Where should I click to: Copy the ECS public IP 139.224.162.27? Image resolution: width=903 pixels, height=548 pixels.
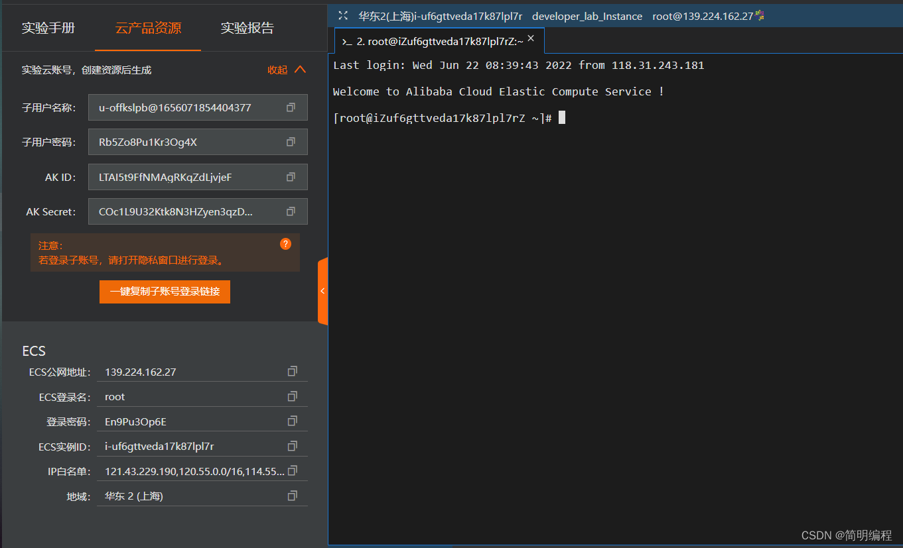[292, 372]
